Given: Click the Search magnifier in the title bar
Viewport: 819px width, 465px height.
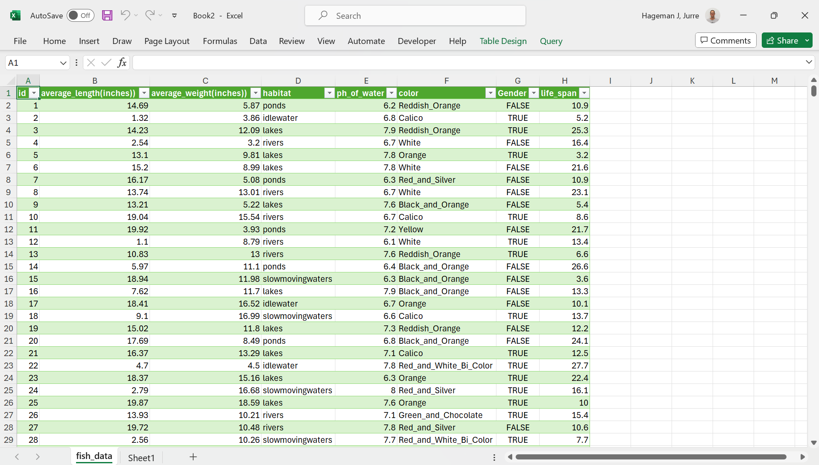Looking at the screenshot, I should (323, 15).
